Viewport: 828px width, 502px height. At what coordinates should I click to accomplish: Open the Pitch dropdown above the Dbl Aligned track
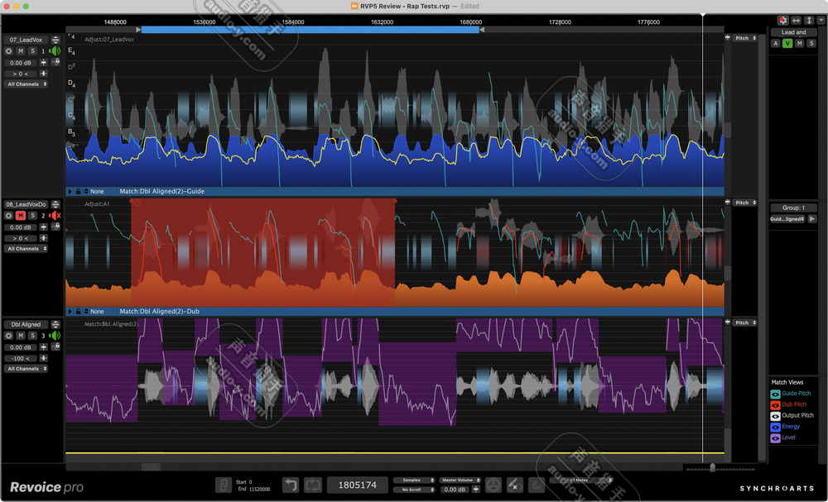[743, 323]
